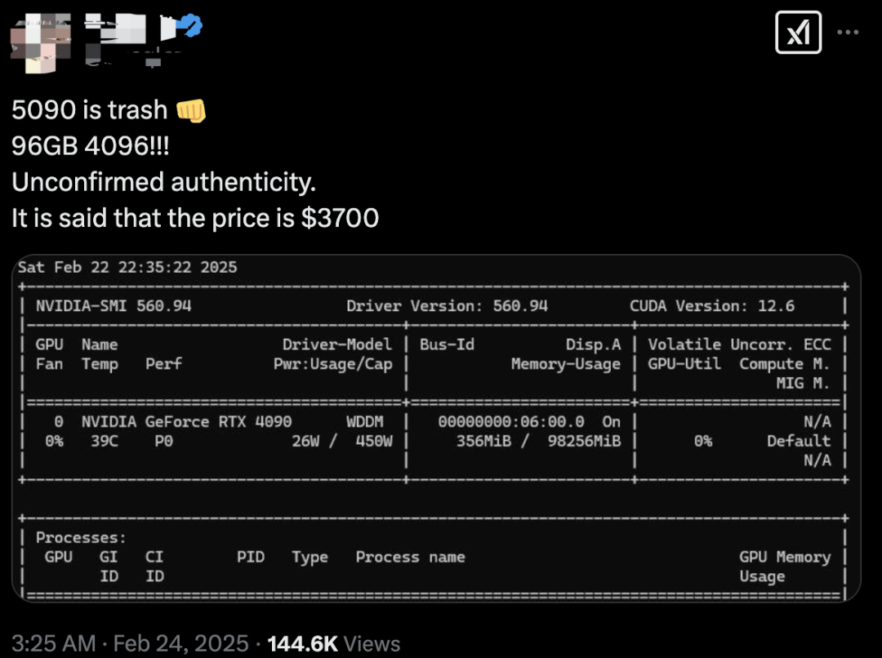The width and height of the screenshot is (882, 658).
Task: Click the "5090 is trash" text
Action: tap(89, 109)
